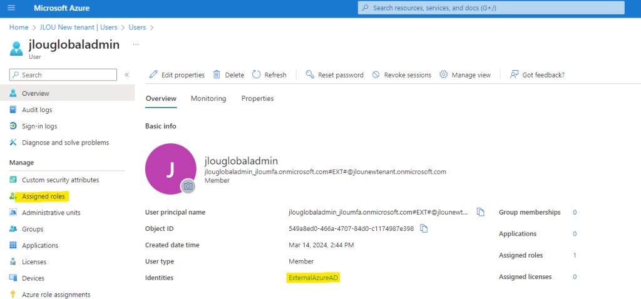Delete this user via toolbar
The width and height of the screenshot is (641, 299).
[234, 75]
